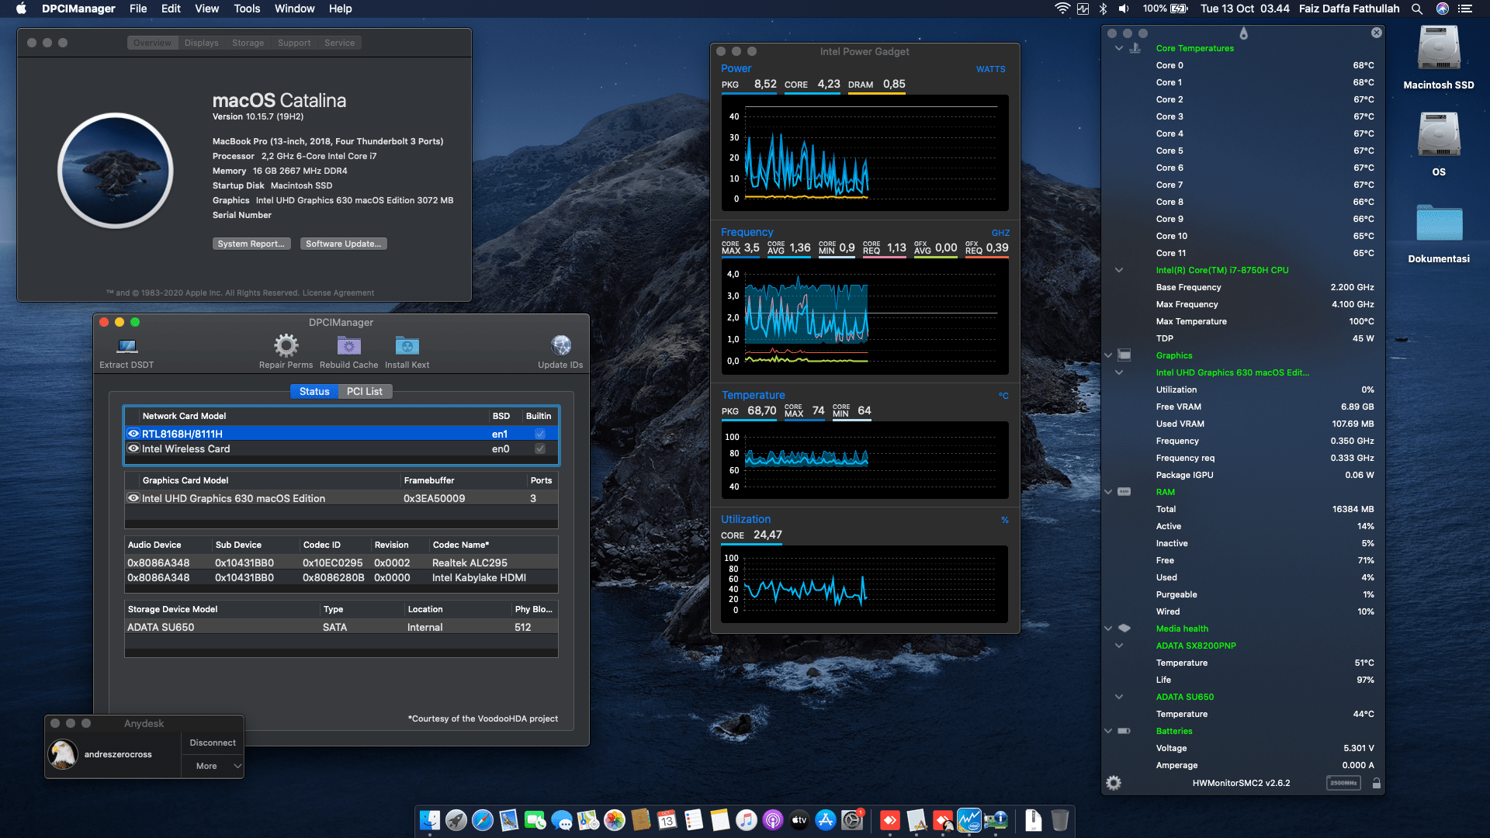Expand the ADATA SU650 entry in HWMonitorSMC2
The height and width of the screenshot is (838, 1490).
(1119, 697)
